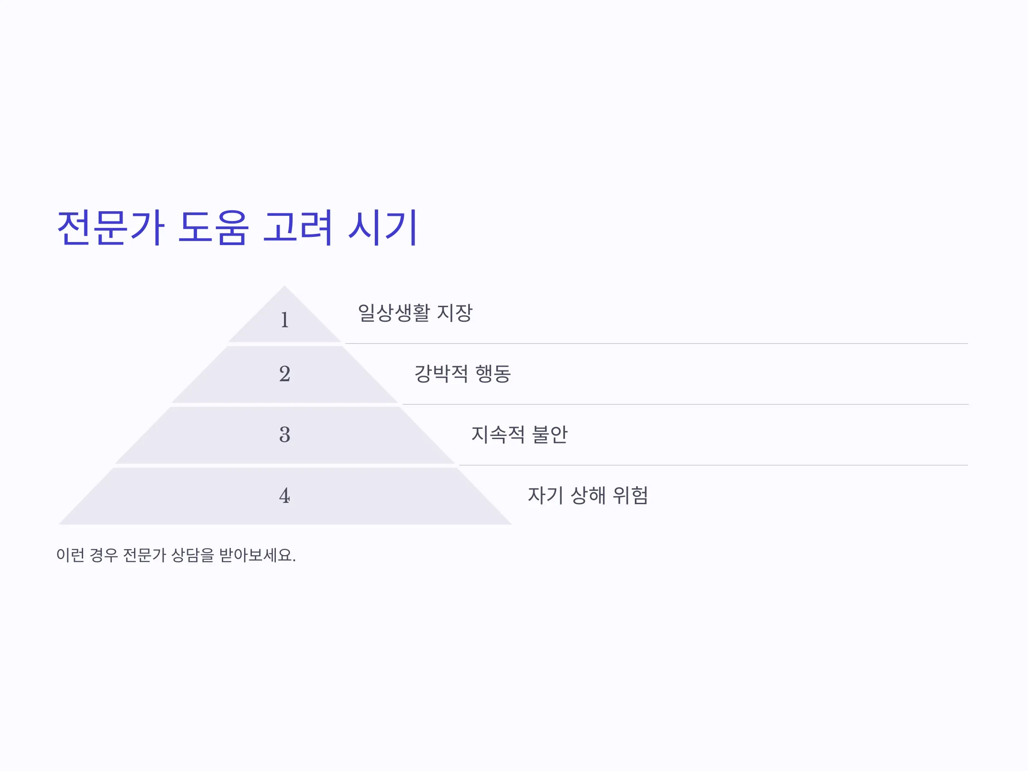Select the number 3 pyramid segment

(x=285, y=436)
